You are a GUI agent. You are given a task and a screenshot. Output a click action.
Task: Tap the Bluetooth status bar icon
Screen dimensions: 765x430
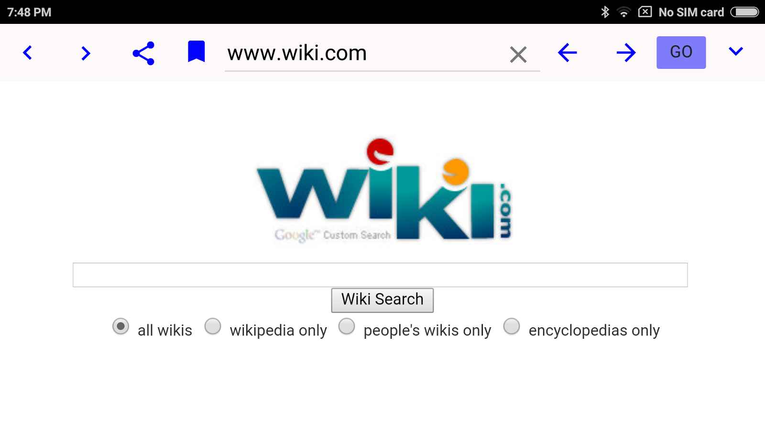(x=605, y=12)
